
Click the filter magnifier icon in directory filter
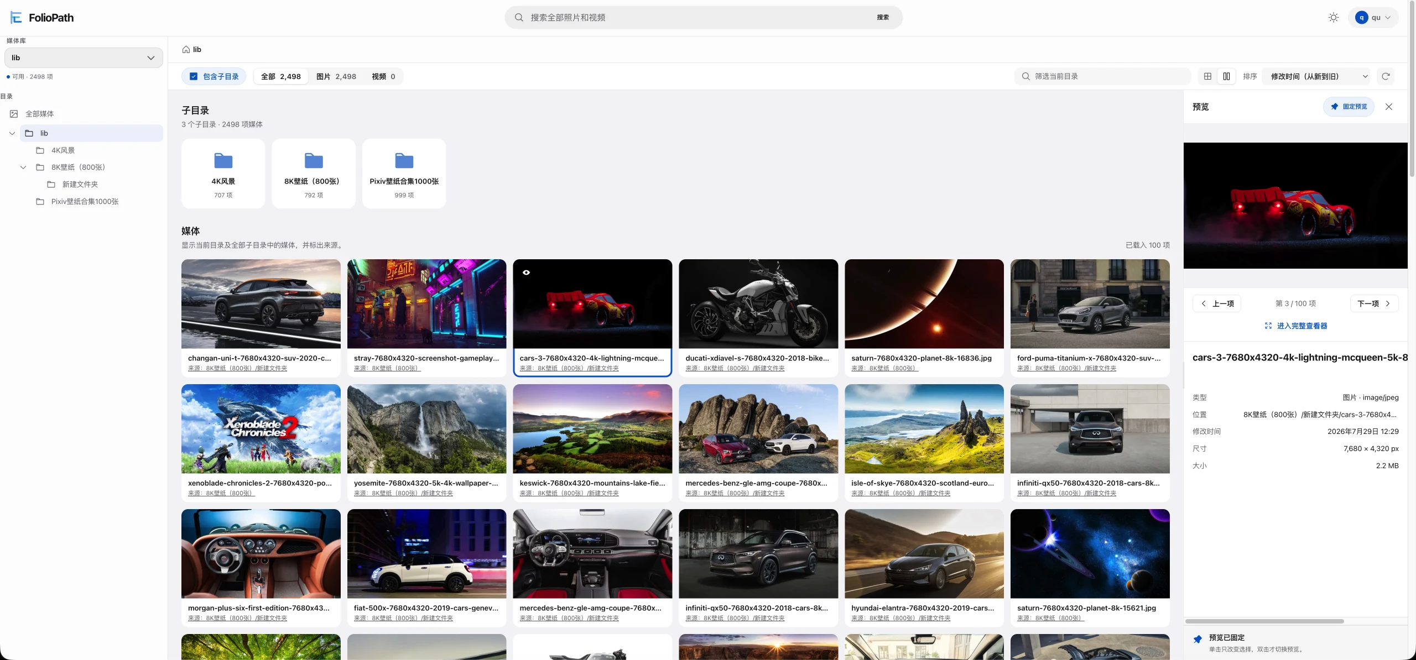[1025, 76]
